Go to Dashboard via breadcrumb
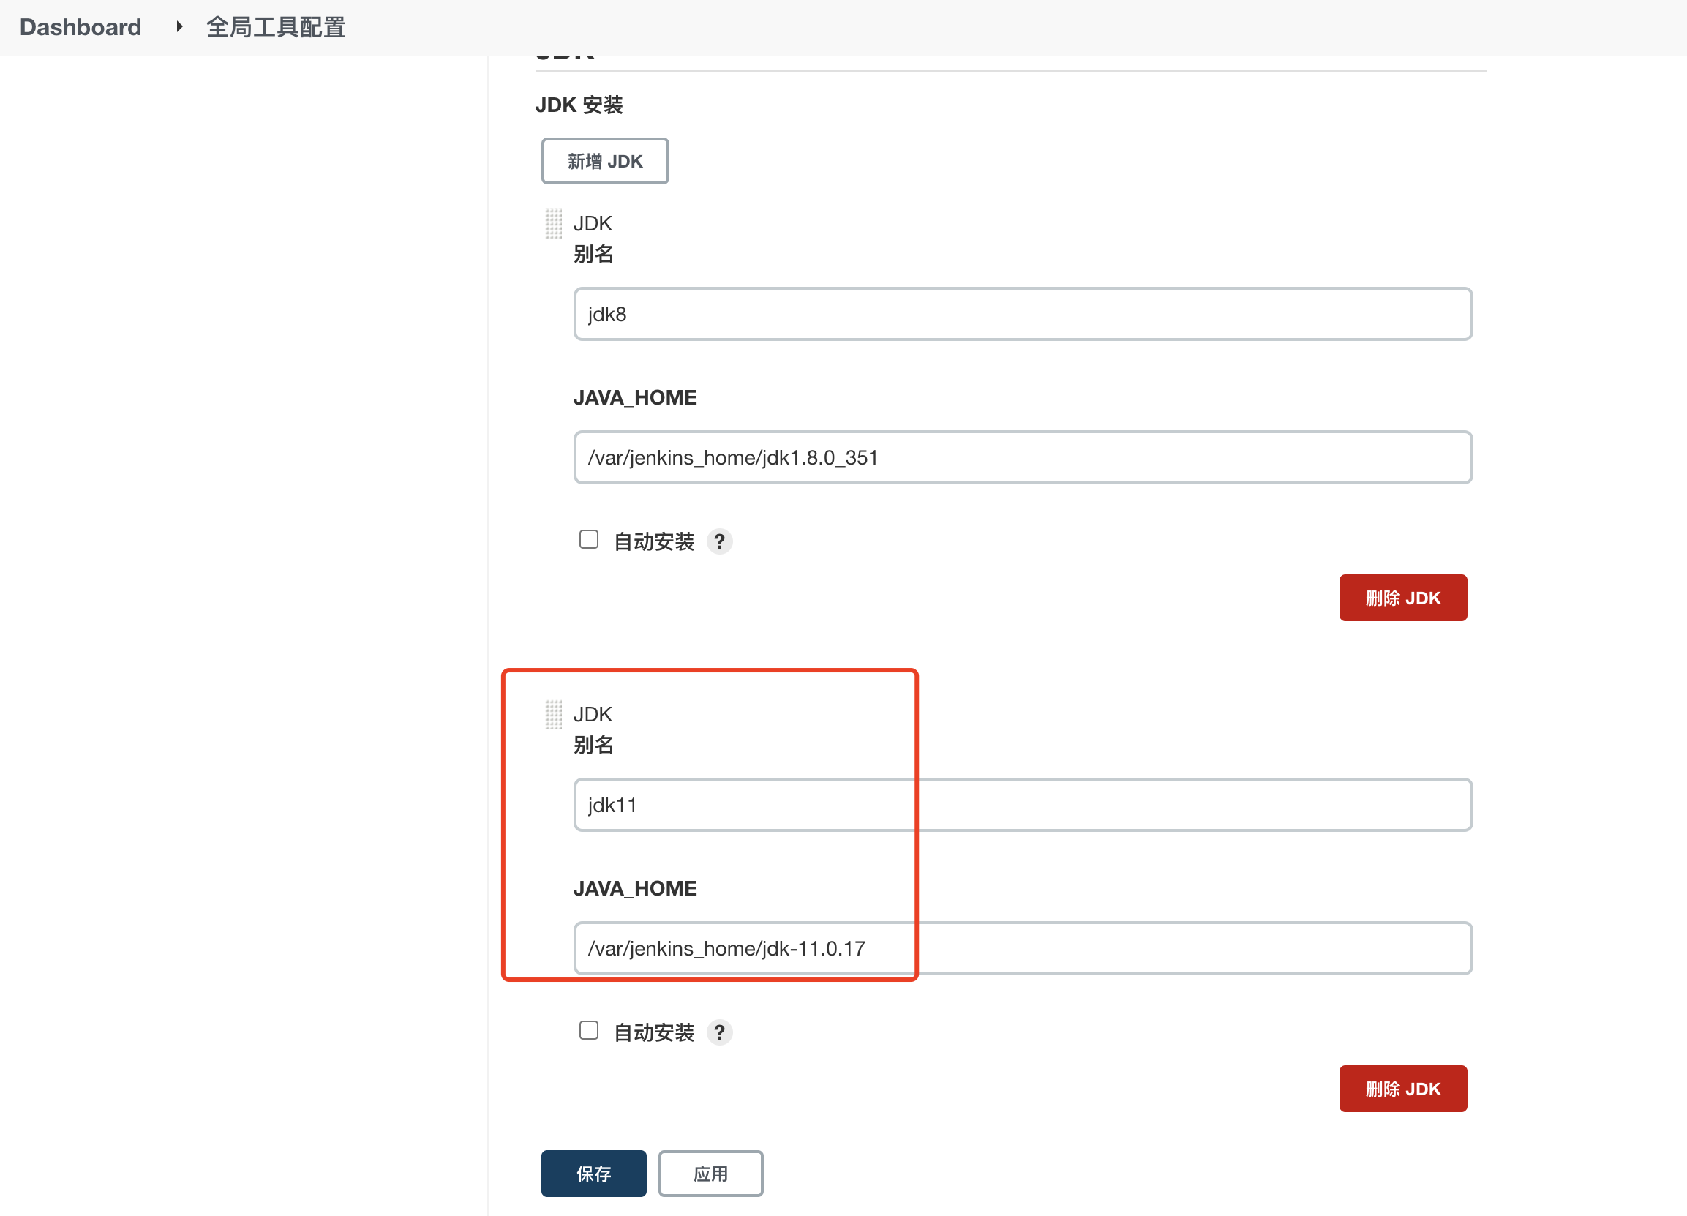The width and height of the screenshot is (1687, 1216). pos(80,27)
